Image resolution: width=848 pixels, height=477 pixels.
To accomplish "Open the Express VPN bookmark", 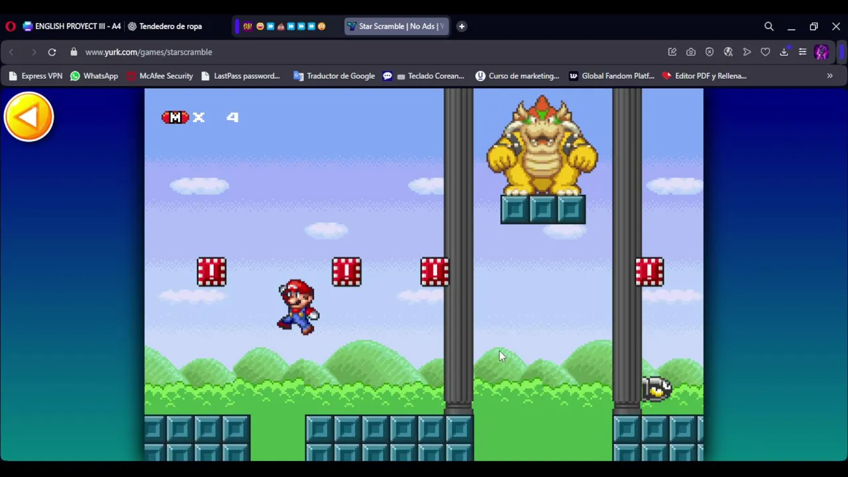I will point(35,76).
